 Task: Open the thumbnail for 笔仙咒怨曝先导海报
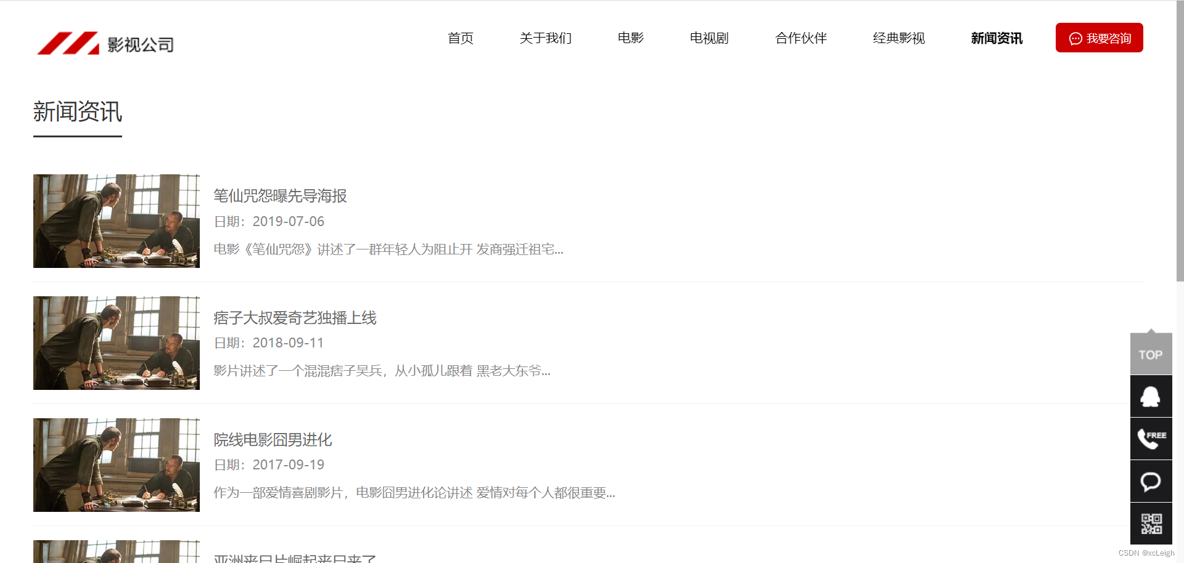(x=117, y=221)
